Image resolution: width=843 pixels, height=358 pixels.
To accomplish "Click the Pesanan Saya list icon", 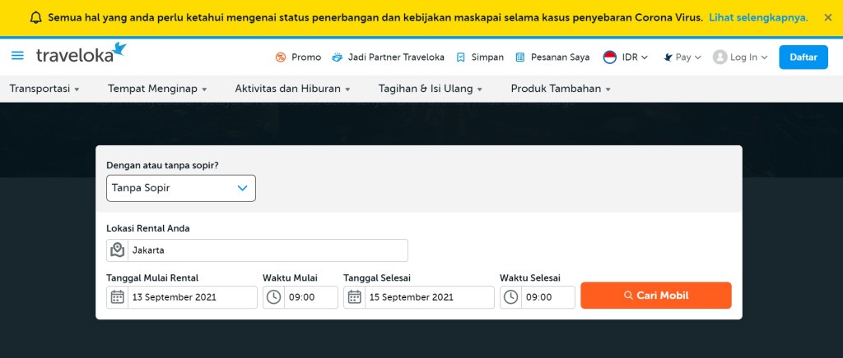I will [x=520, y=57].
